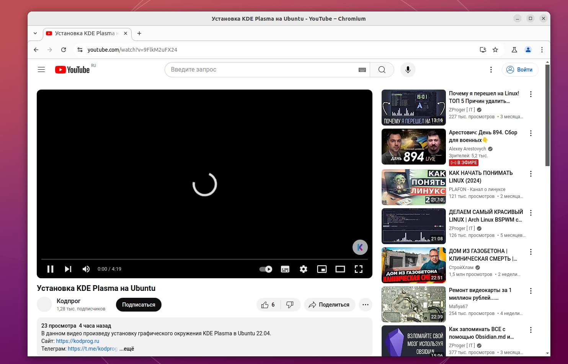Expand the description with ...ещё
This screenshot has width=568, height=364.
point(127,349)
